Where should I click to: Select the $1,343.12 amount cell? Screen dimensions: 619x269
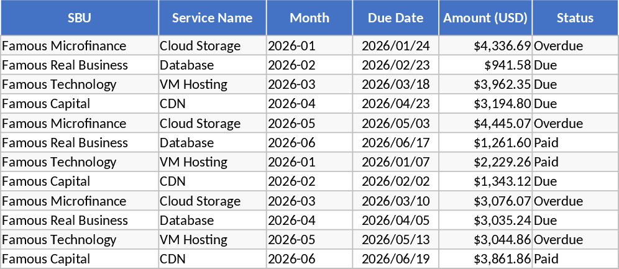coord(485,181)
